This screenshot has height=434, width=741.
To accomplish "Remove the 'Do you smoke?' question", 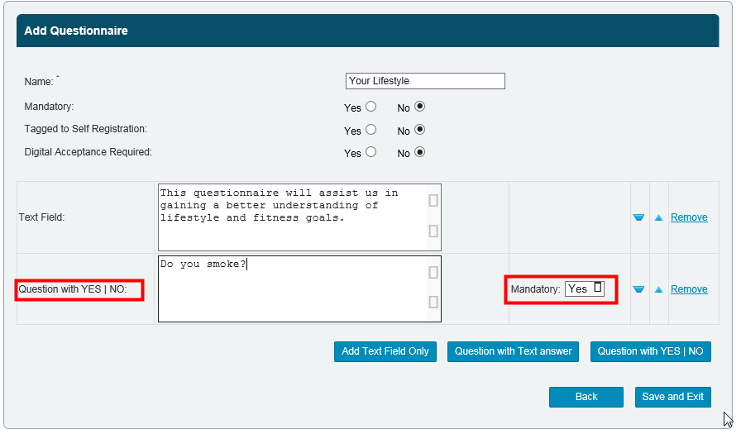I will [689, 289].
